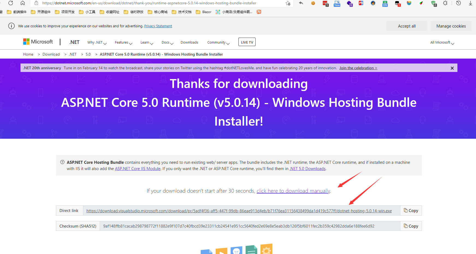This screenshot has height=254, width=476.
Task: Reload the page with the refresh icon
Action: click(x=11, y=3)
